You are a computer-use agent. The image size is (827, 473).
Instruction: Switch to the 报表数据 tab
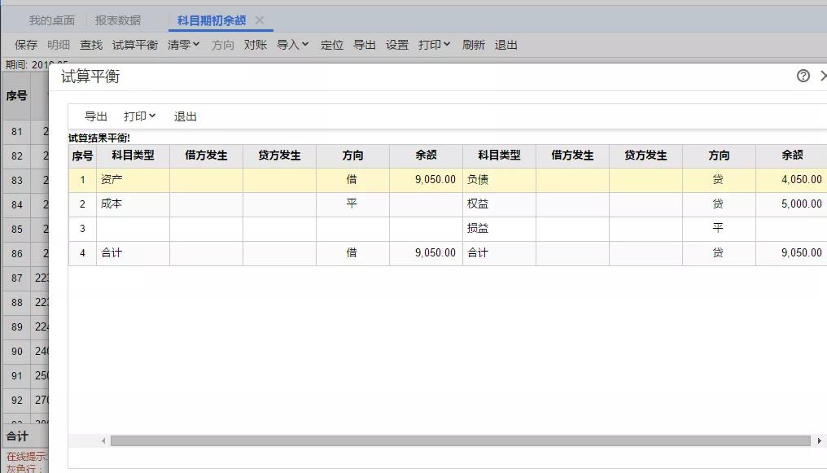click(118, 20)
